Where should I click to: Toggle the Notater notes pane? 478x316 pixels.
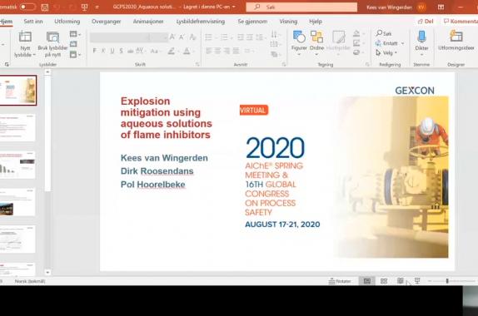coord(340,281)
